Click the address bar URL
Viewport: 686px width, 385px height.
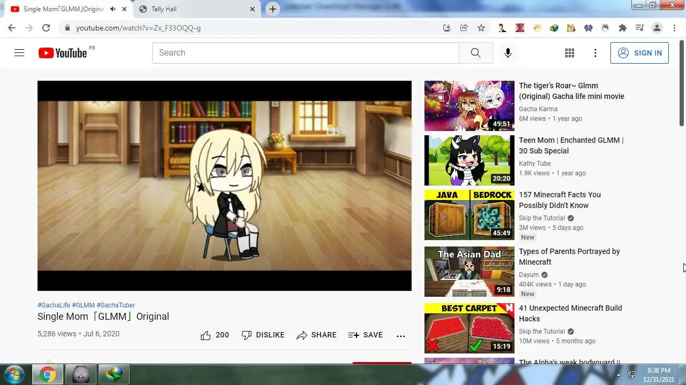pos(138,28)
